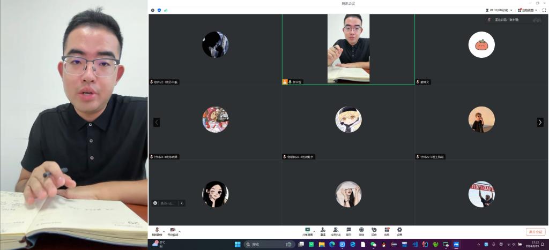Image resolution: width=549 pixels, height=250 pixels.
Task: Click the Record meeting icon
Action: pos(361,231)
